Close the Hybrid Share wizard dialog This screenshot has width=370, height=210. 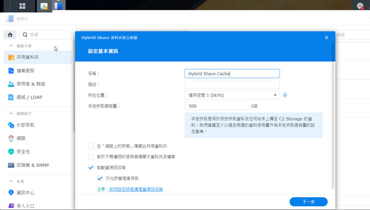(326, 38)
